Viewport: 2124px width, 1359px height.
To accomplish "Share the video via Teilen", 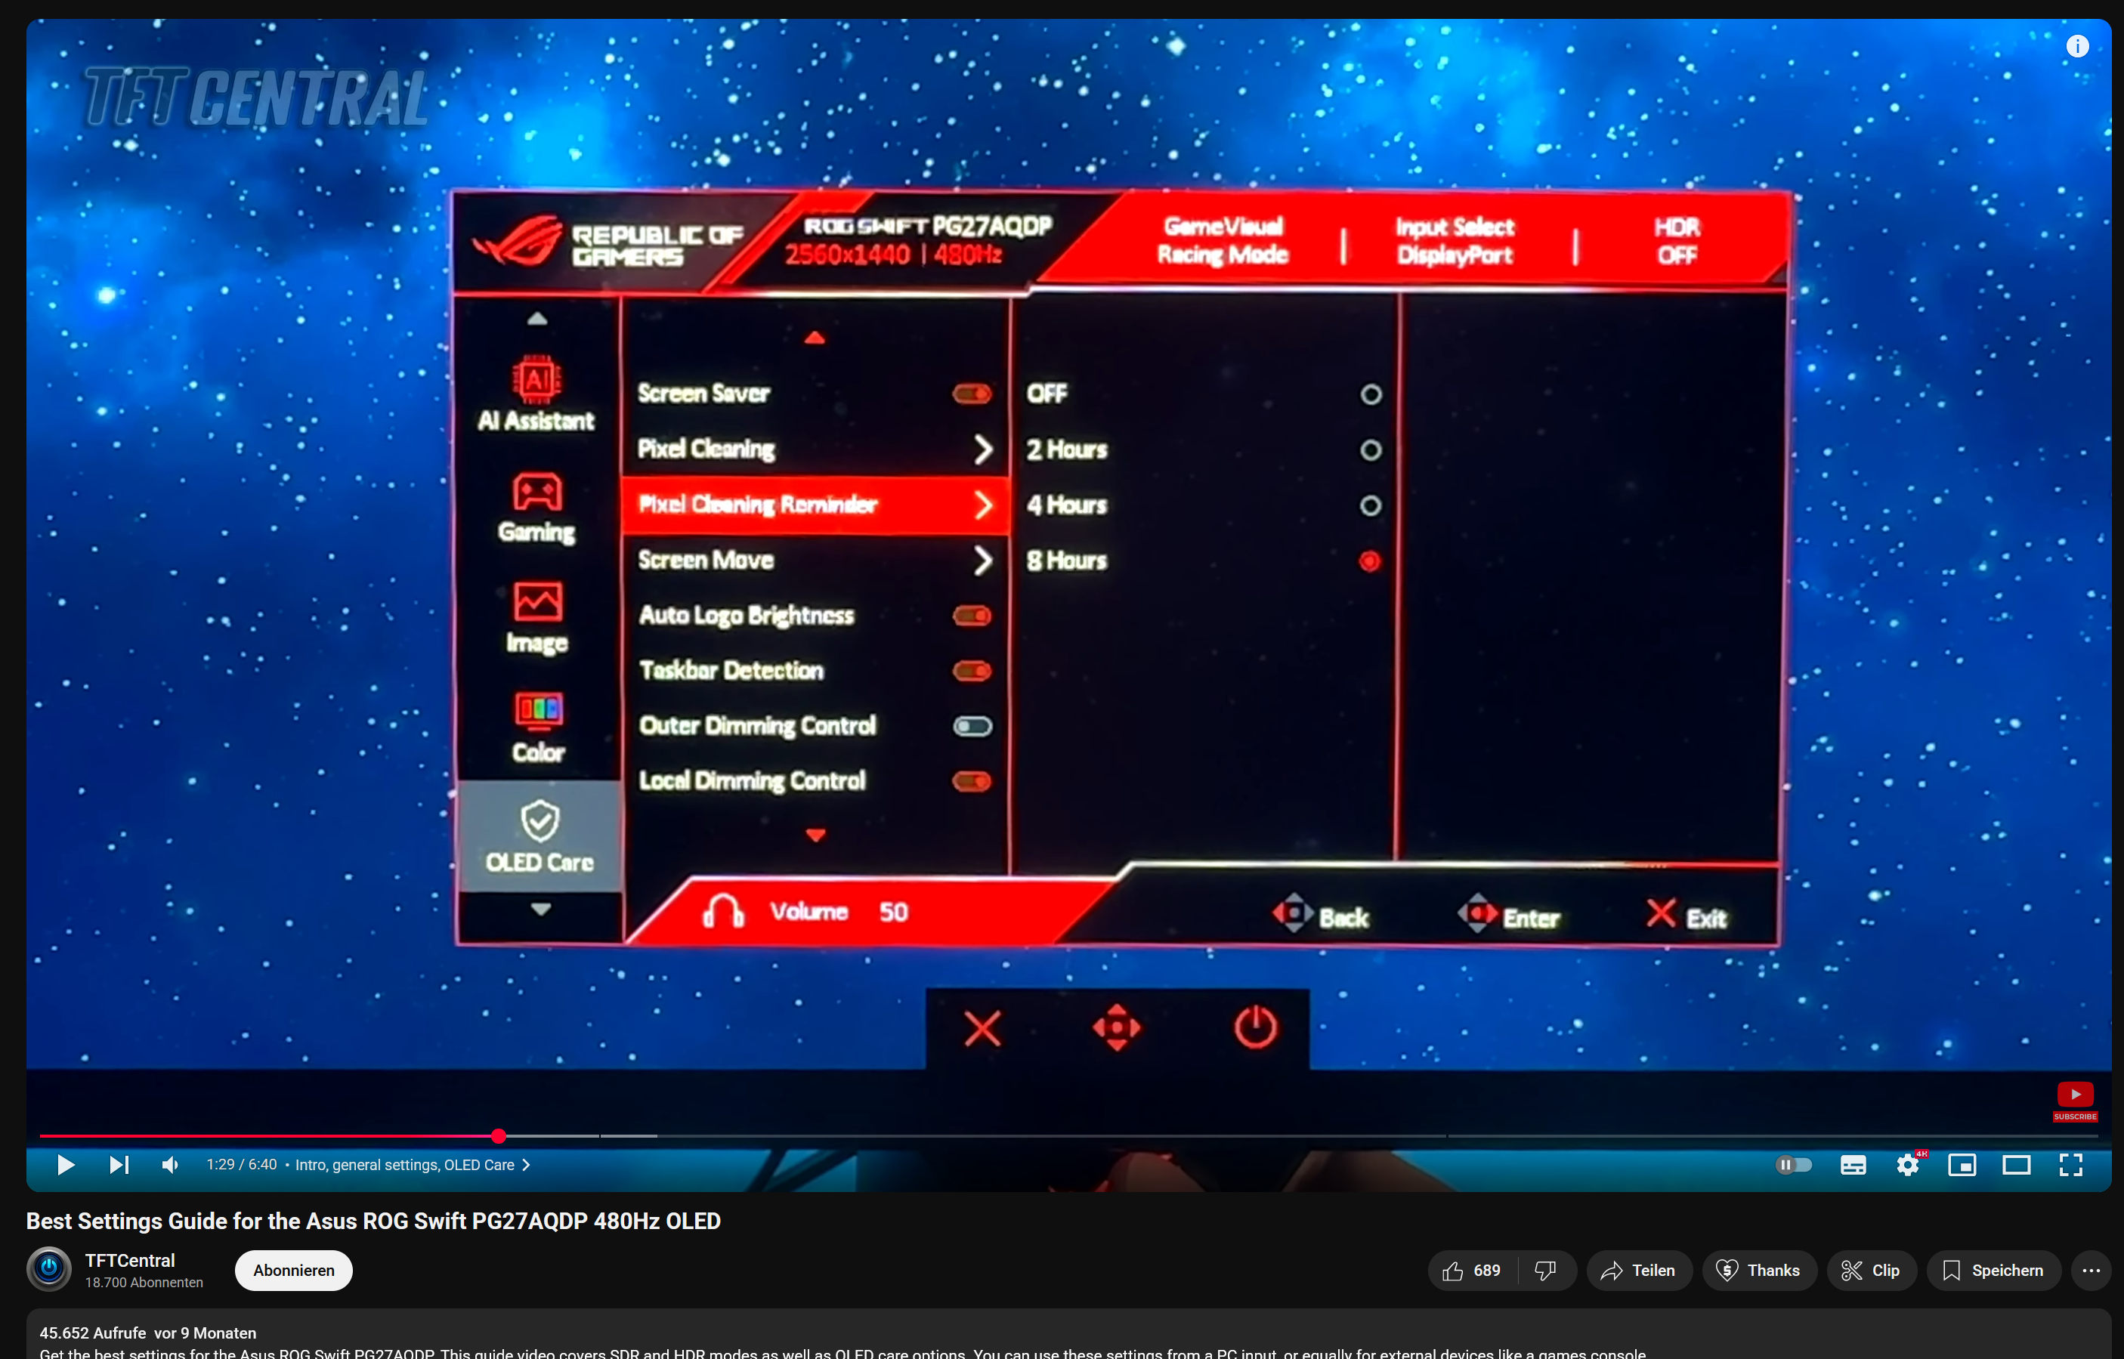I will 1639,1270.
